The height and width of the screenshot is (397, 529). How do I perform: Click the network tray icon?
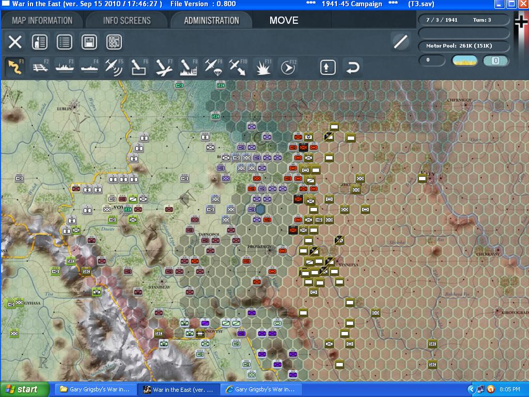(x=481, y=390)
